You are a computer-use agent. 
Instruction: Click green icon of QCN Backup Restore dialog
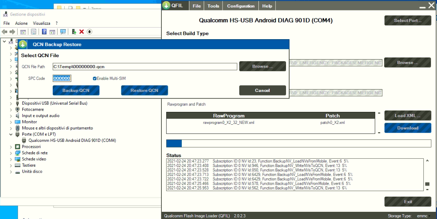[x=23, y=44]
